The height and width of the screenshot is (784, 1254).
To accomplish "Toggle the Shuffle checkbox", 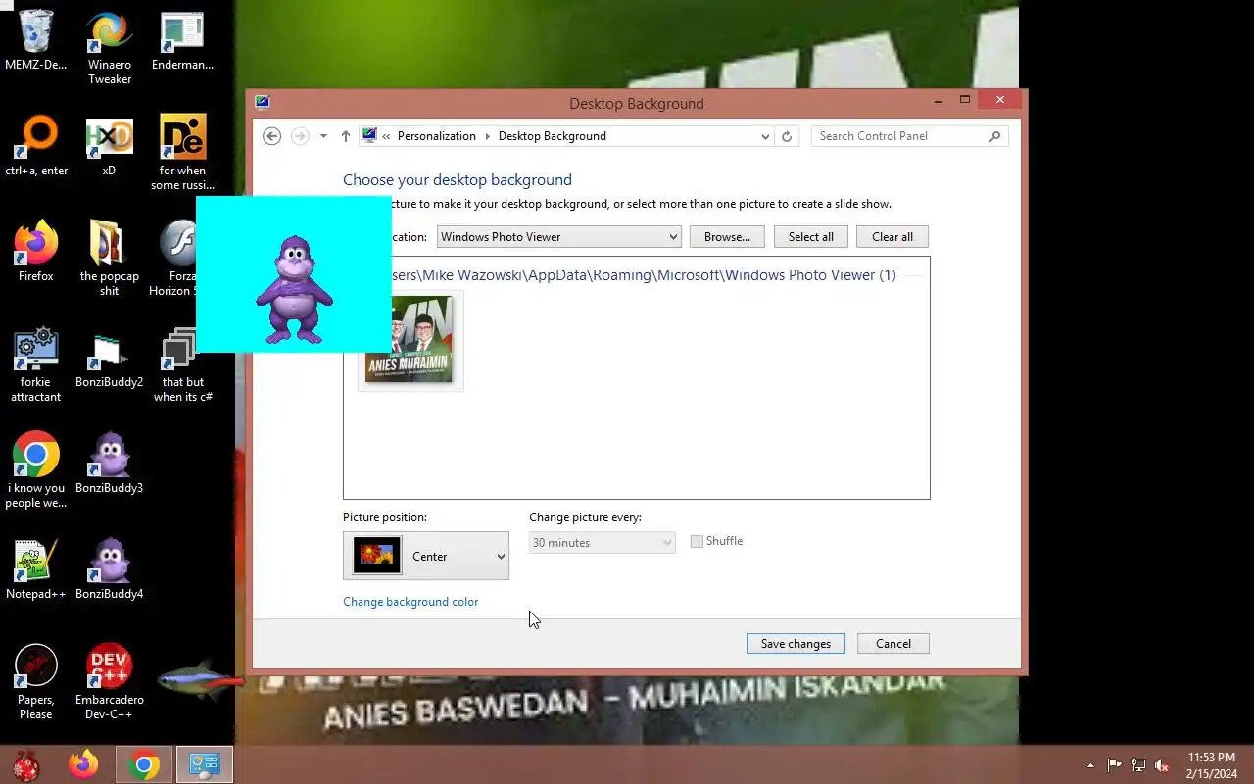I will [x=697, y=541].
